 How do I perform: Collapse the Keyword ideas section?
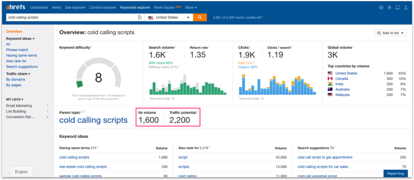coord(20,38)
